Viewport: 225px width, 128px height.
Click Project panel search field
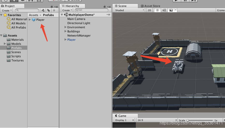[27, 10]
